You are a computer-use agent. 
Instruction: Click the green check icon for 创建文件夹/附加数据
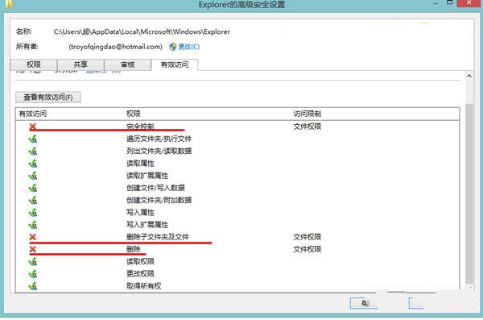point(33,200)
